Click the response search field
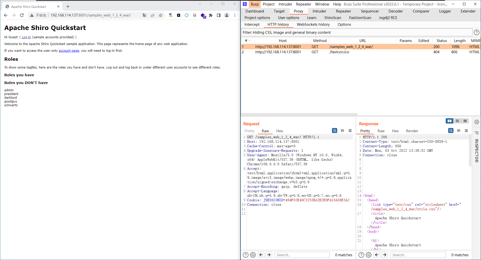 coord(418,255)
